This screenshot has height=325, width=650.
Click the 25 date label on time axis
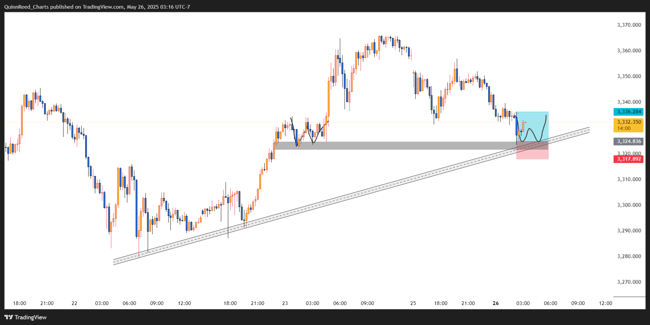413,303
